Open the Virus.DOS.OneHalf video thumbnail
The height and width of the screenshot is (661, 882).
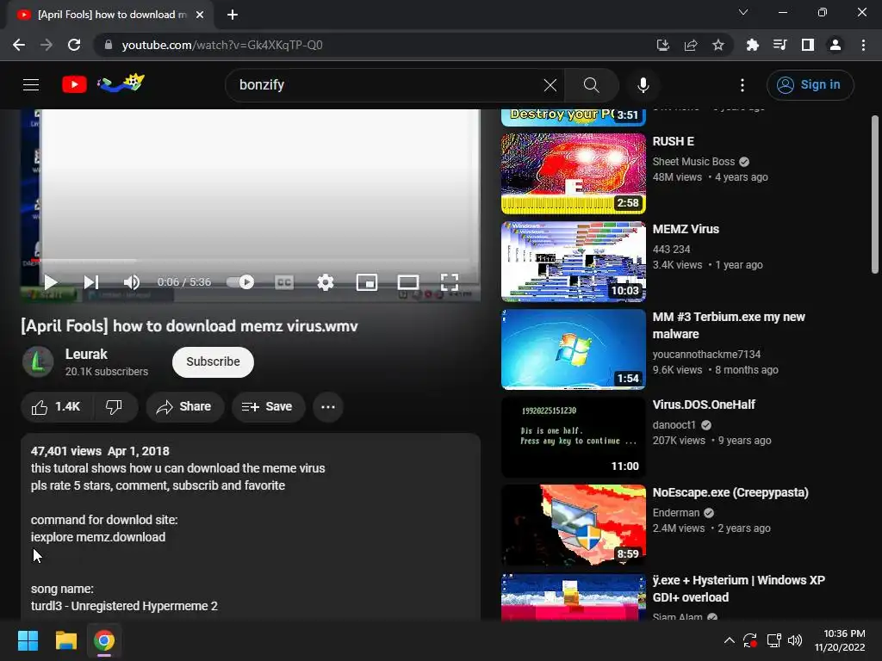point(573,436)
